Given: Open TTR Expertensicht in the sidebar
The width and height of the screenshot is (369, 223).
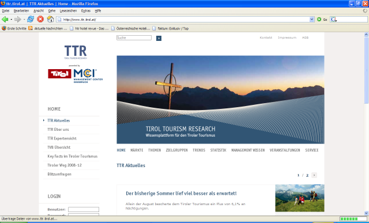Looking at the screenshot, I should coord(62,138).
